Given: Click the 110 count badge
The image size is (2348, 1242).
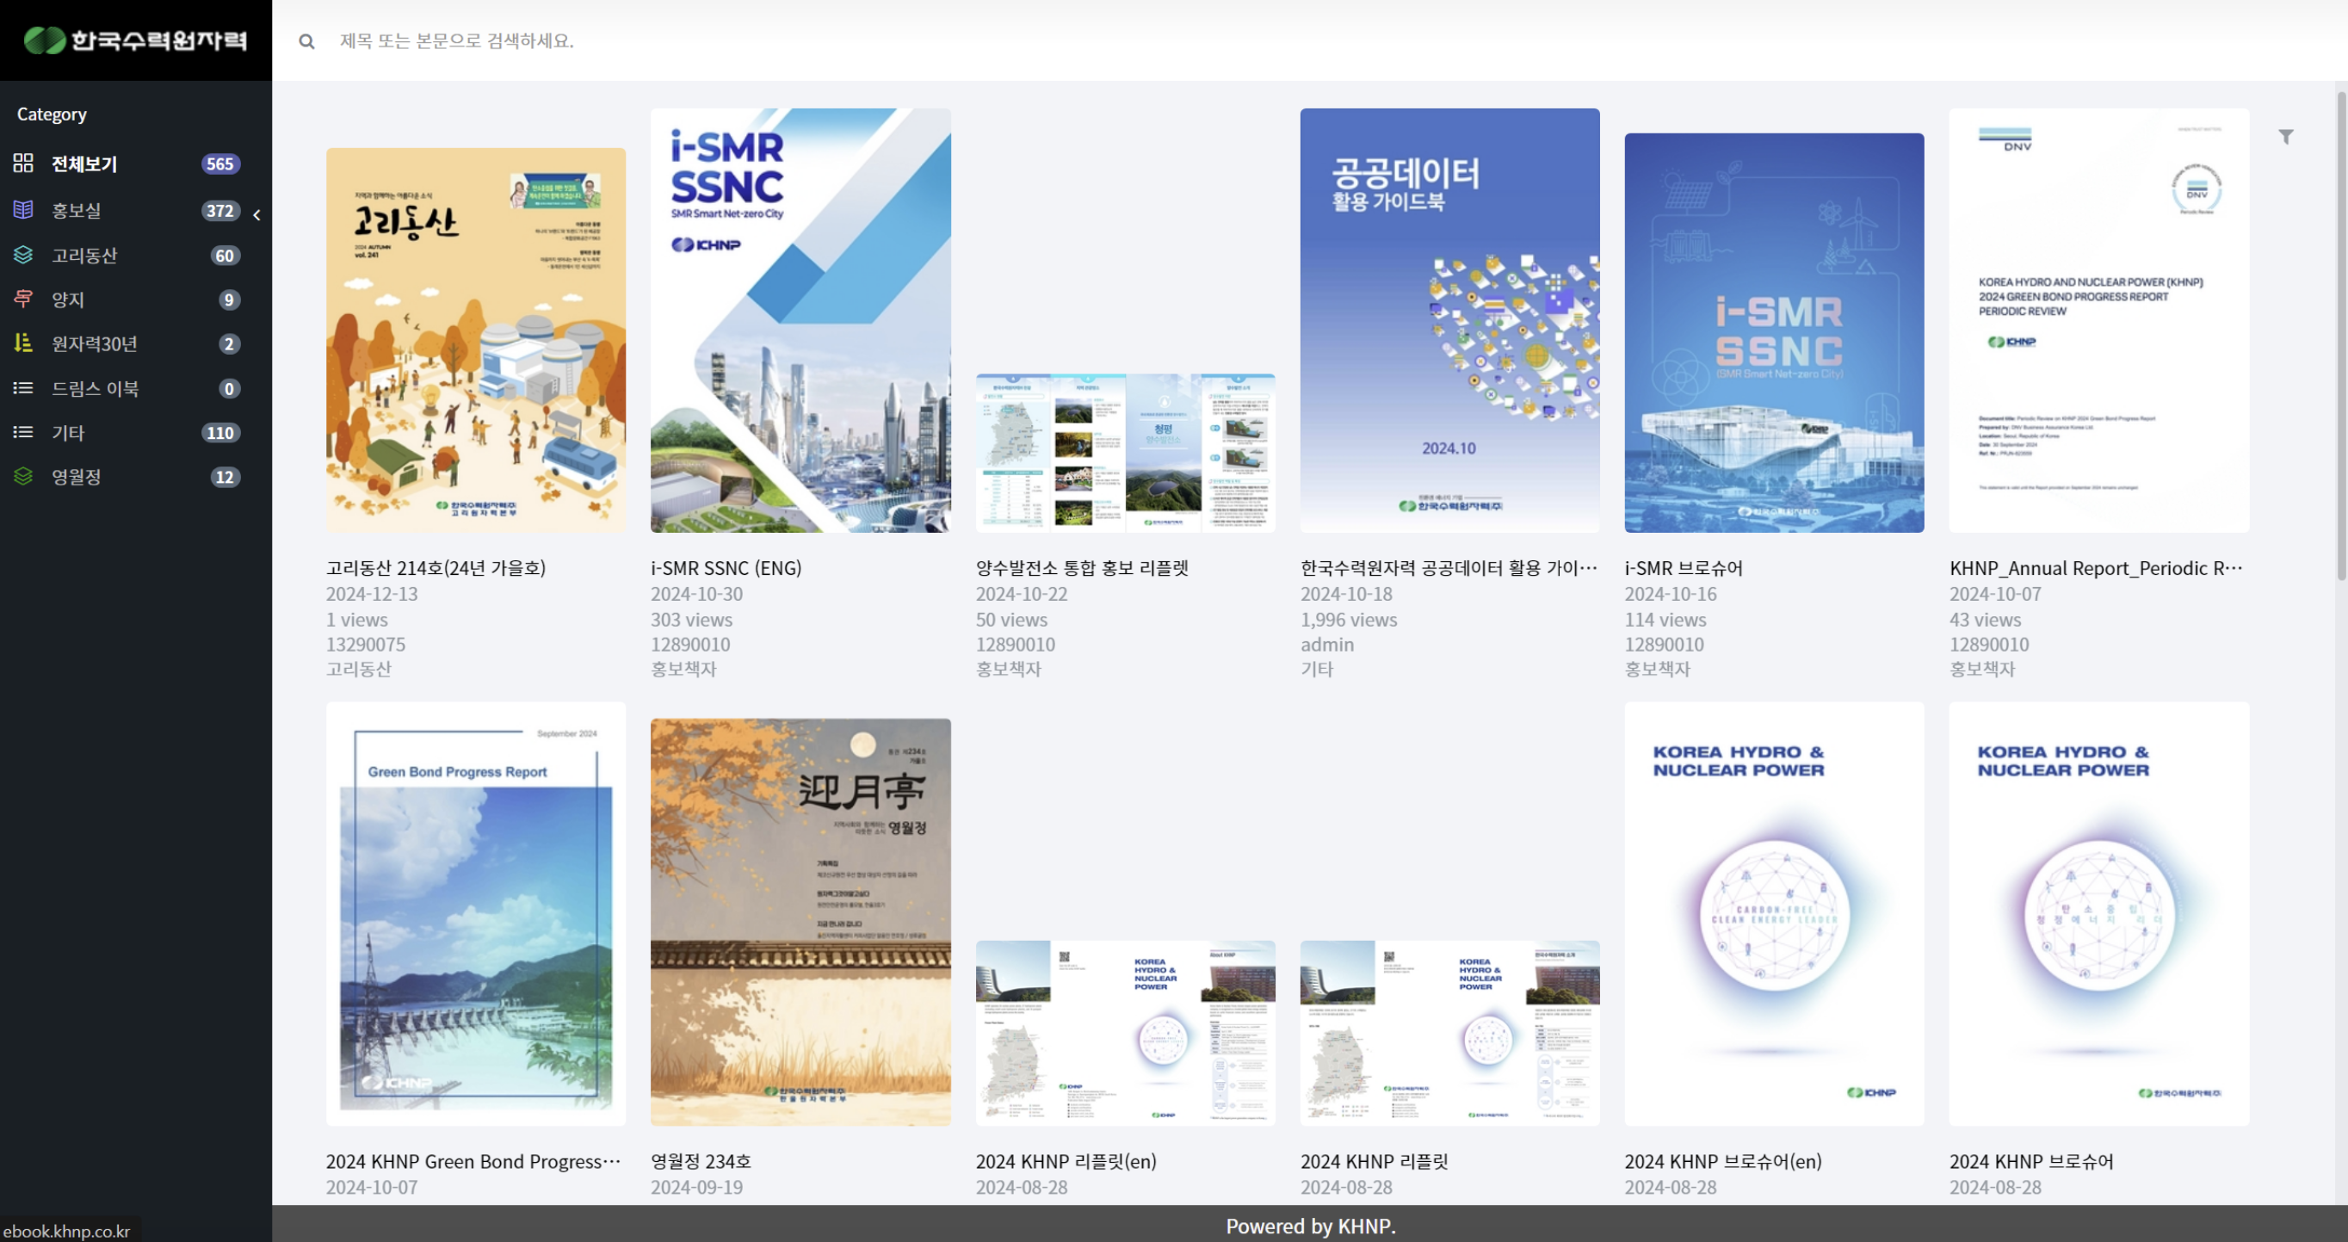Looking at the screenshot, I should click(219, 433).
